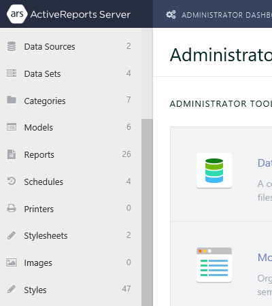Click the Models count 6
This screenshot has height=306, width=272.
[x=129, y=127]
